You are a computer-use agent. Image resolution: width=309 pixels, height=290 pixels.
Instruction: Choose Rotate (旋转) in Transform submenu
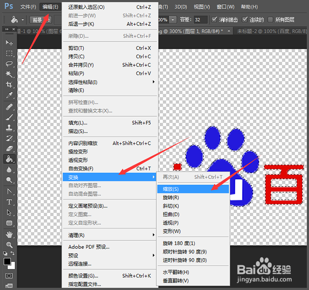pyautogui.click(x=193, y=198)
